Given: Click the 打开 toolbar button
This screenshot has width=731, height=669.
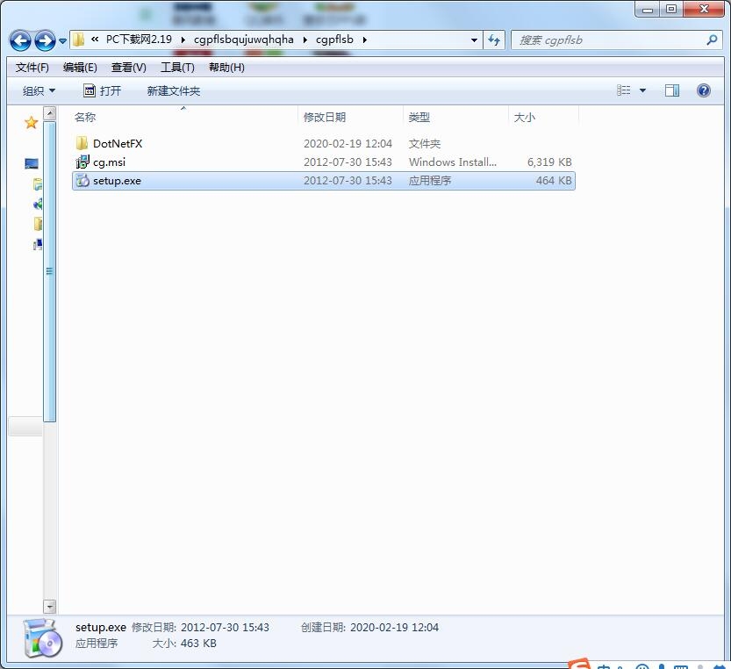Looking at the screenshot, I should click(x=102, y=90).
